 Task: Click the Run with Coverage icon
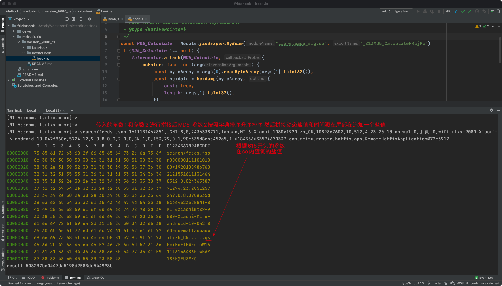tap(432, 11)
